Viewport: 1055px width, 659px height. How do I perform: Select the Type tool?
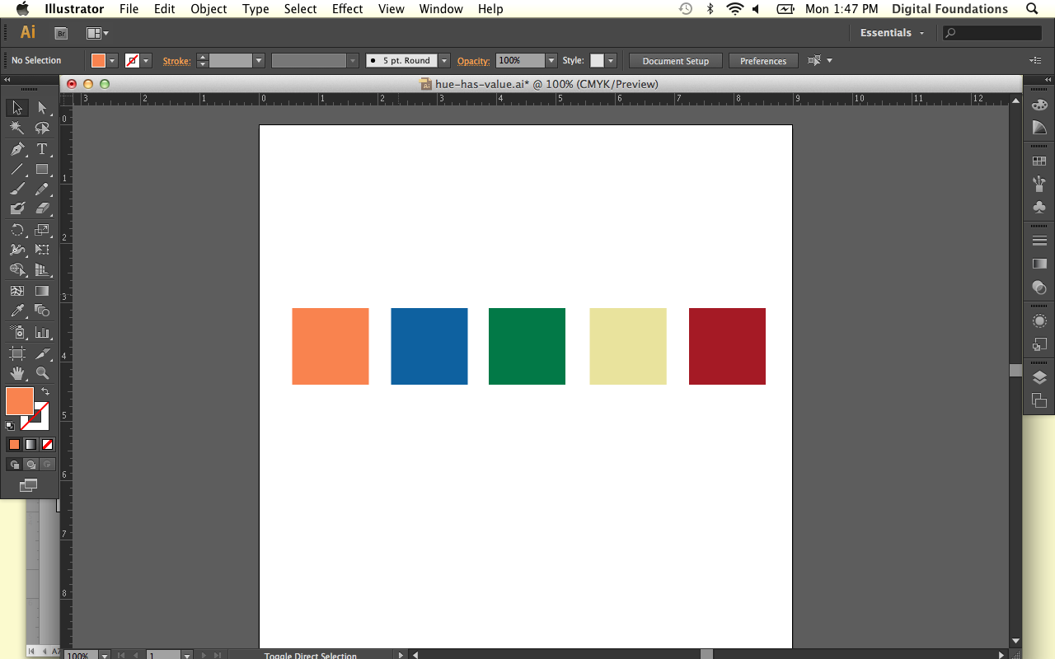[x=42, y=149]
